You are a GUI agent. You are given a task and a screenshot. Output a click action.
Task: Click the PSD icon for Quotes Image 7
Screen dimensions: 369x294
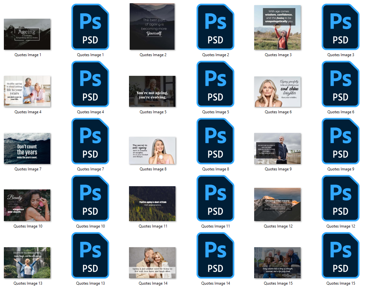click(90, 141)
